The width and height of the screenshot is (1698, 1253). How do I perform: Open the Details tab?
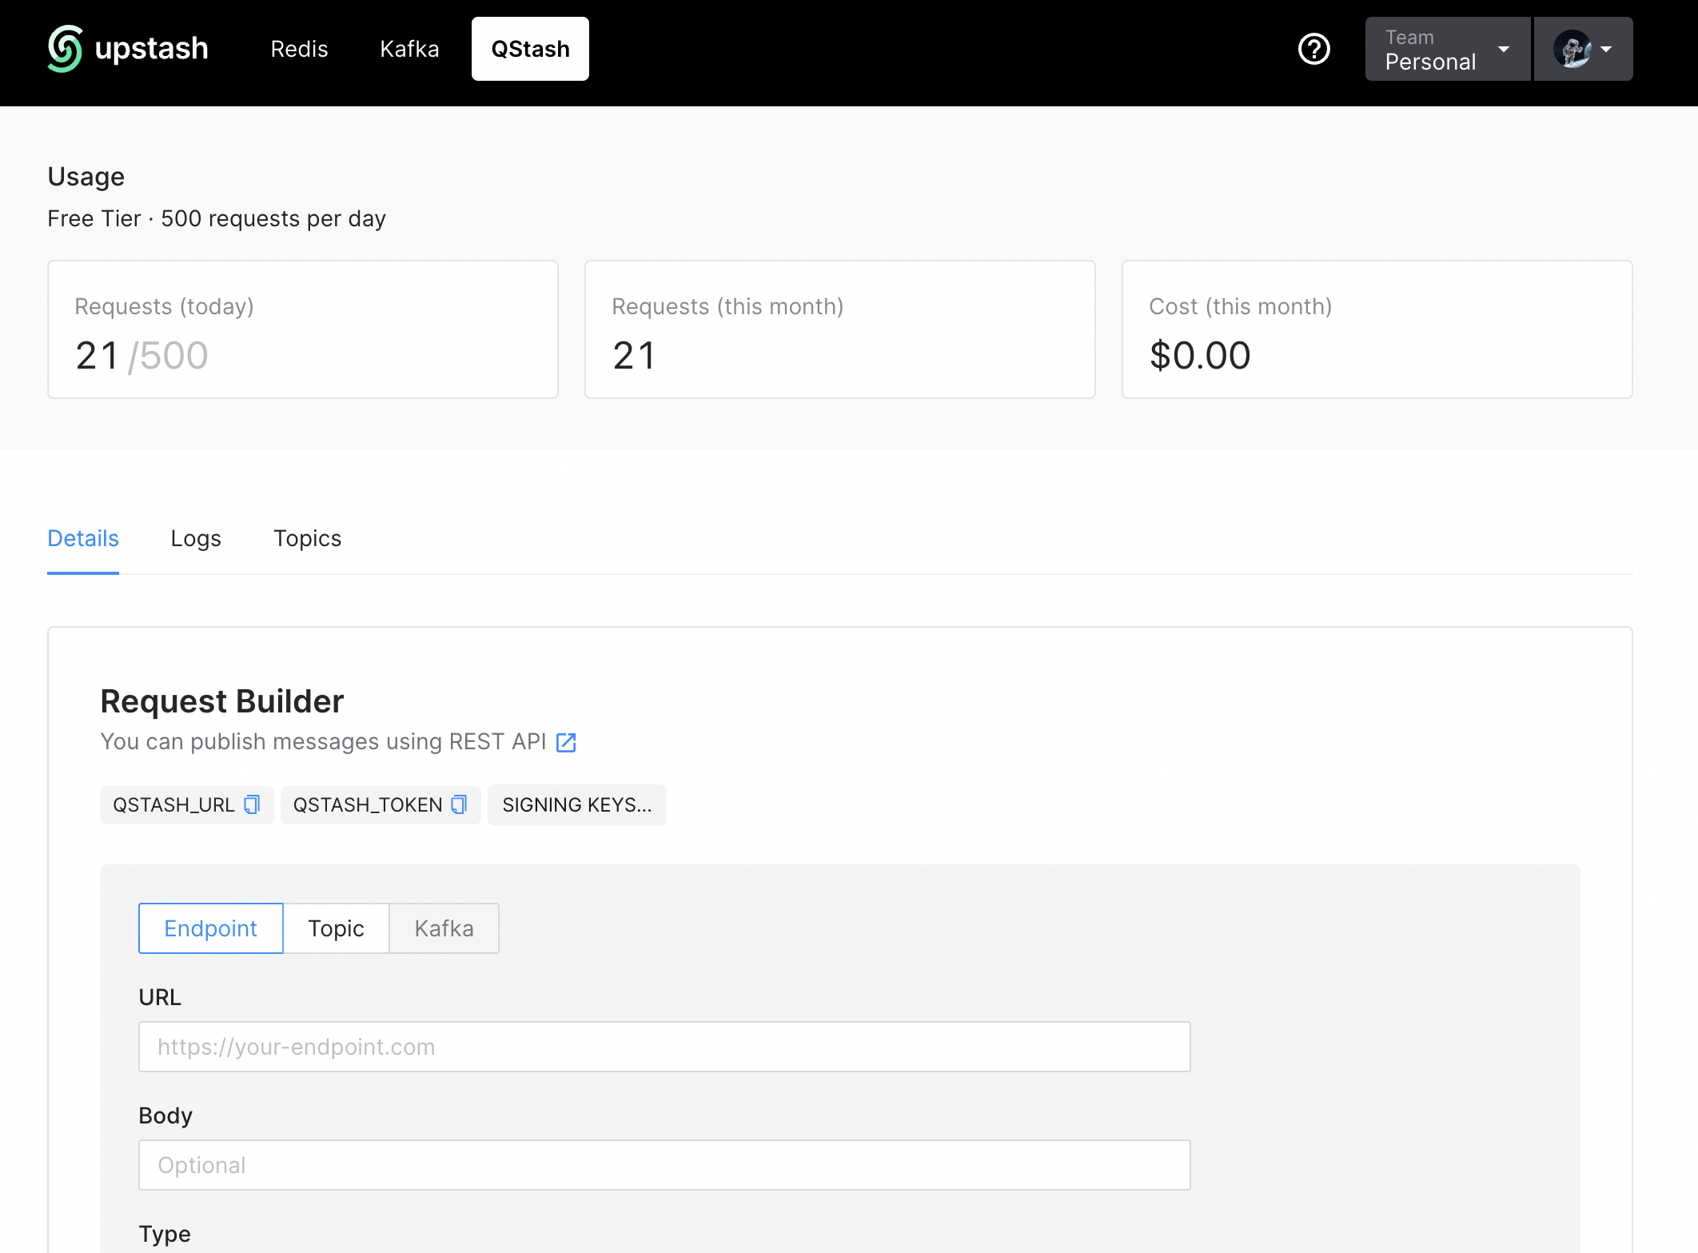click(83, 539)
